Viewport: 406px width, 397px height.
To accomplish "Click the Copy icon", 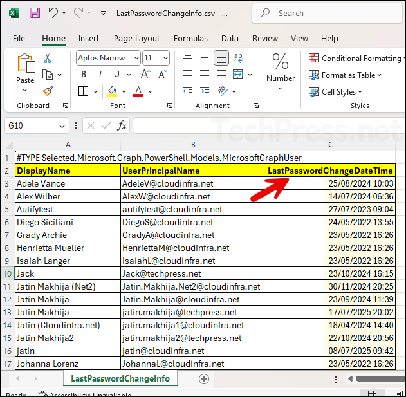I will pyautogui.click(x=48, y=75).
